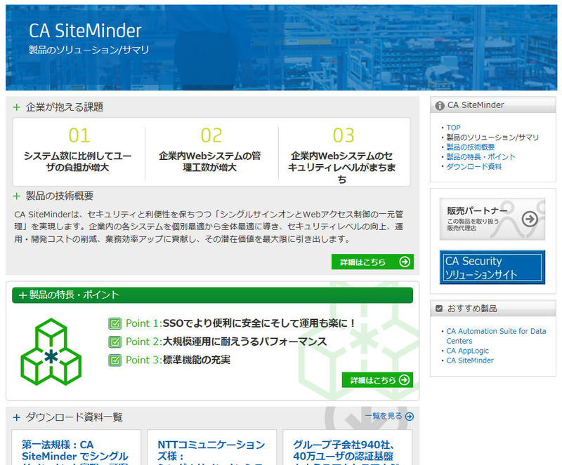
Task: Click the green hexagon cubes product icon
Action: (51, 351)
